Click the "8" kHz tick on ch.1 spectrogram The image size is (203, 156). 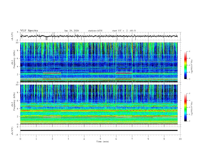coord(18,50)
